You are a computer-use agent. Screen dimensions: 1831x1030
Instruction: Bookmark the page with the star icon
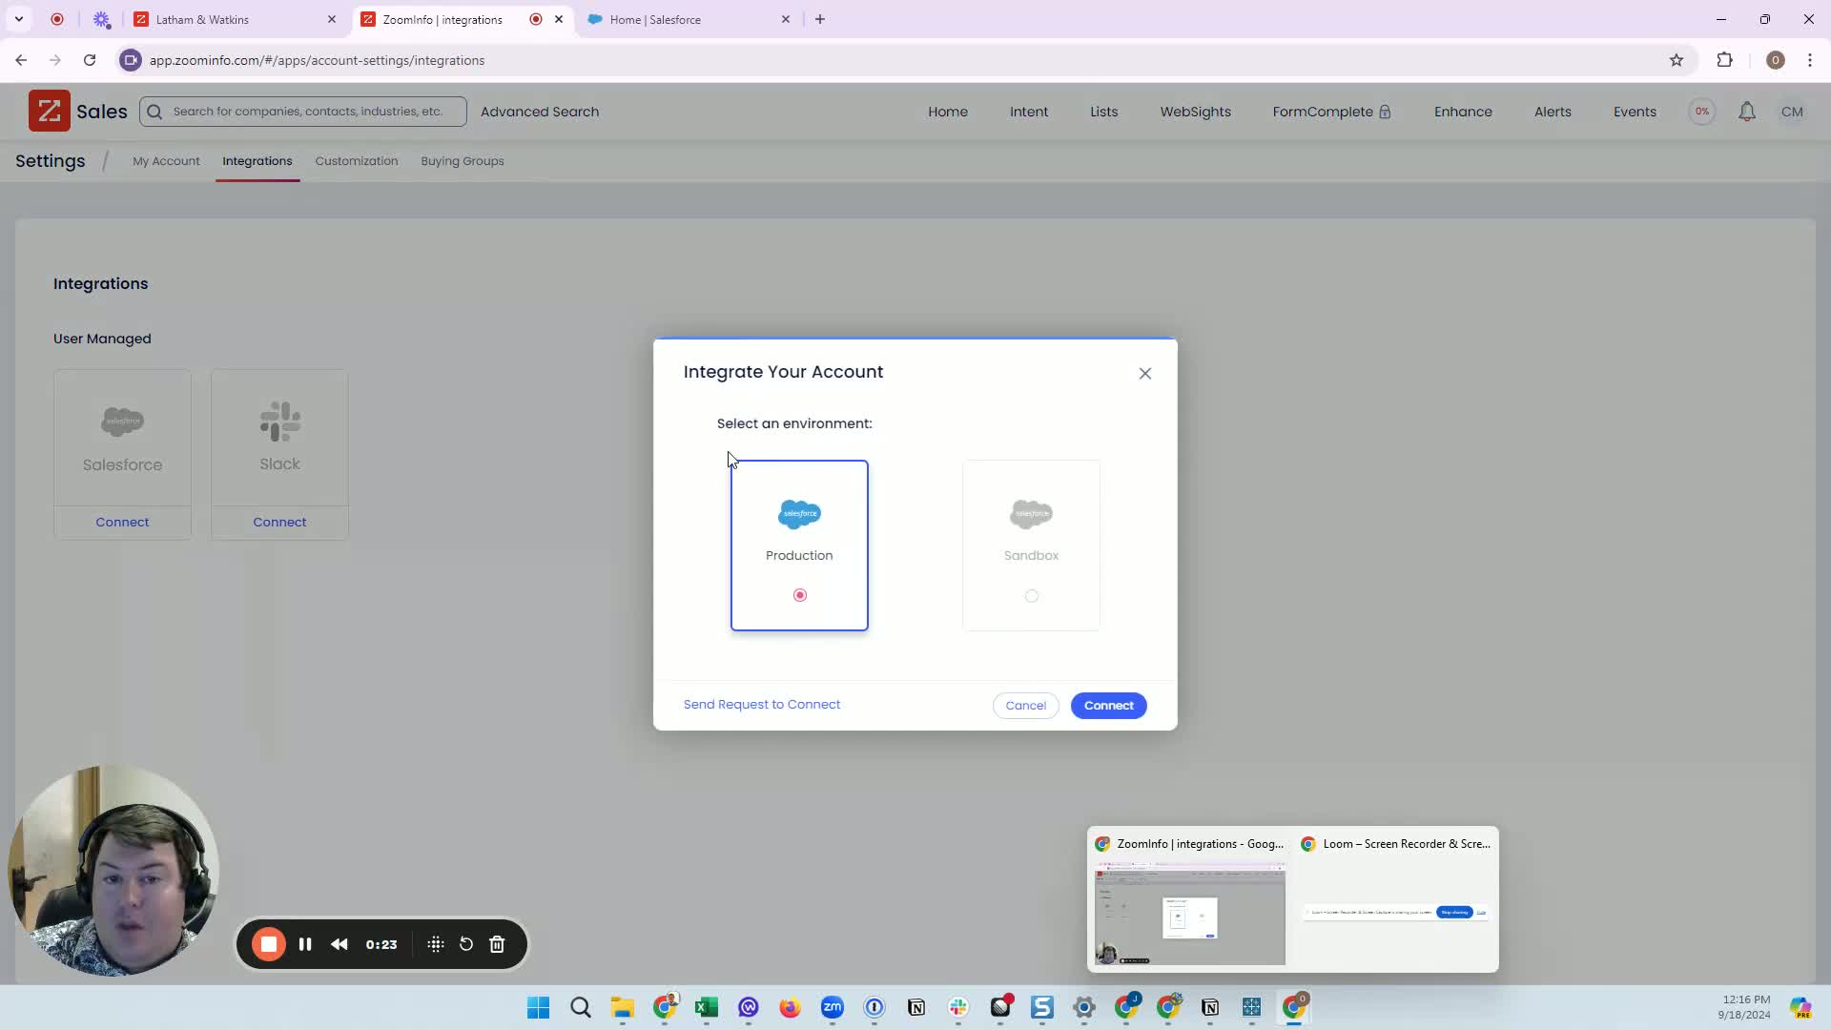tap(1676, 60)
